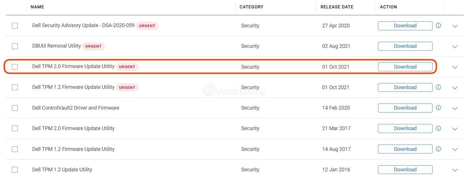Open info icon for TPM 1.2 utility dated 14 Aug 2017

(x=438, y=149)
